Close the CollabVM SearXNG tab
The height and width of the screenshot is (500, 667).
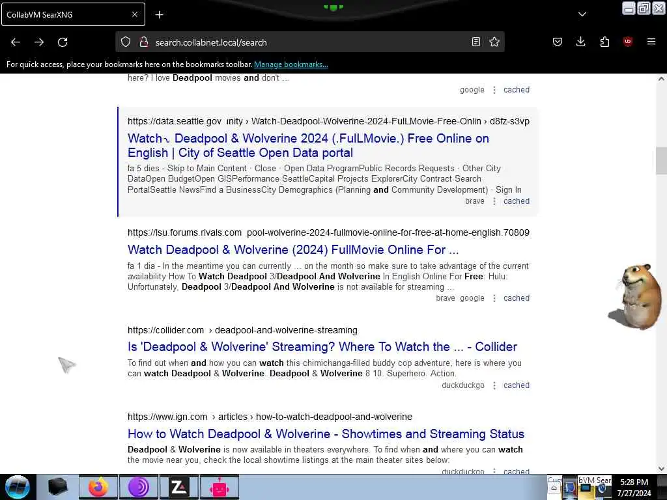click(x=134, y=14)
